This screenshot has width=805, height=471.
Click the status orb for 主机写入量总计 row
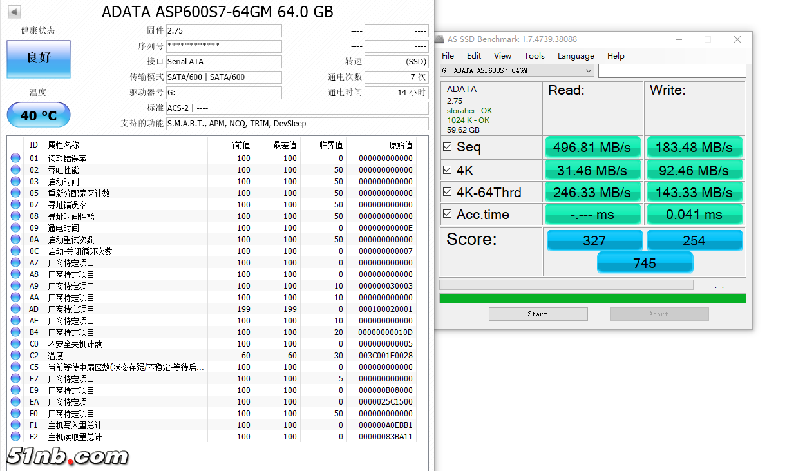pos(15,425)
